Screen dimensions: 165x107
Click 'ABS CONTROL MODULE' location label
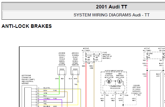pyautogui.click(x=27, y=82)
